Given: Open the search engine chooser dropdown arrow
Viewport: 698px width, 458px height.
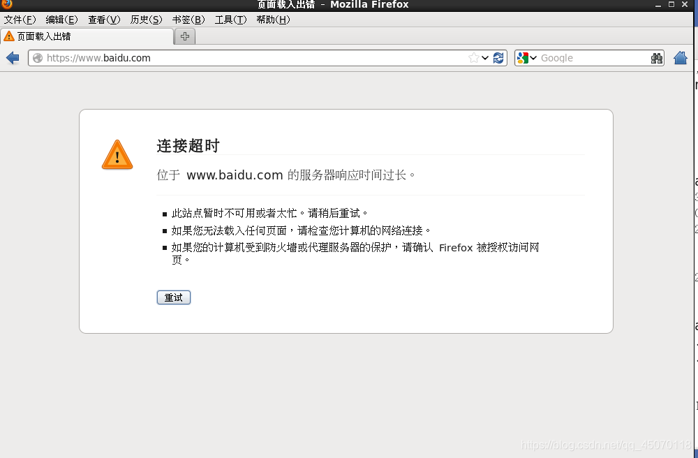Looking at the screenshot, I should pos(533,58).
